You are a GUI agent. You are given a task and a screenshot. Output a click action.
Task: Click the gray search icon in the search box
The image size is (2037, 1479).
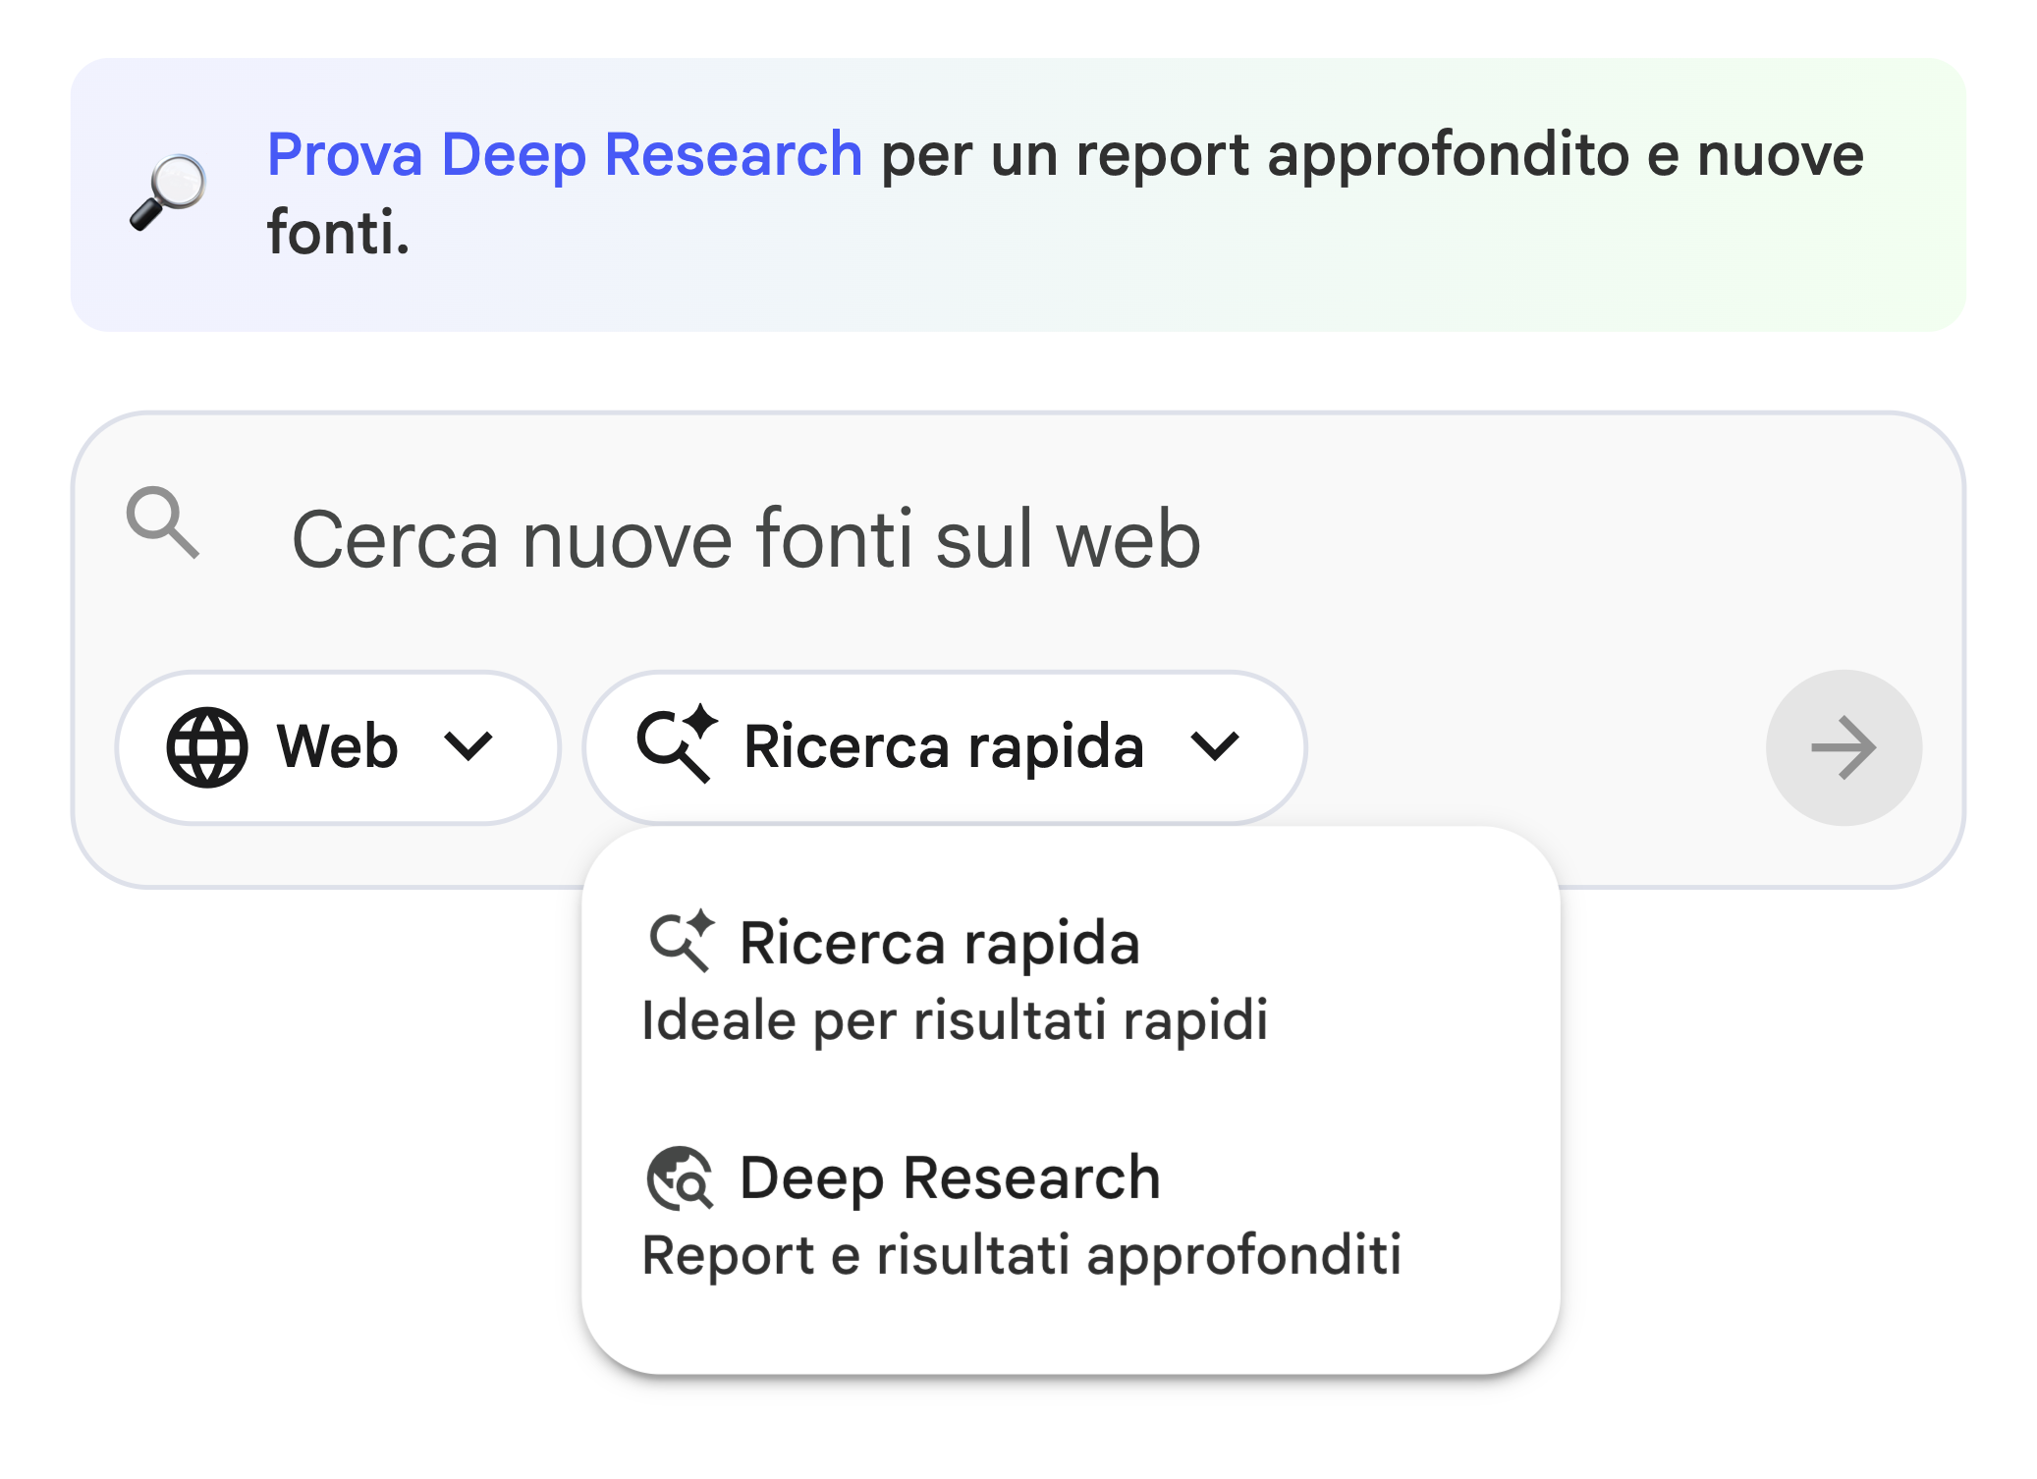pyautogui.click(x=163, y=523)
